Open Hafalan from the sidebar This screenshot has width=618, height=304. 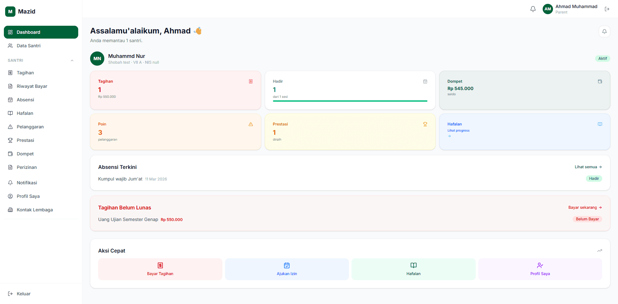pos(25,113)
